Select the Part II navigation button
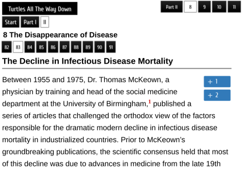This screenshot has height=171, width=243. click(x=172, y=7)
